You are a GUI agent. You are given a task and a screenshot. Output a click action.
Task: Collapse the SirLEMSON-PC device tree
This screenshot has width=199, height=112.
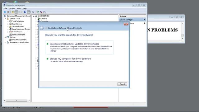tap(33, 16)
